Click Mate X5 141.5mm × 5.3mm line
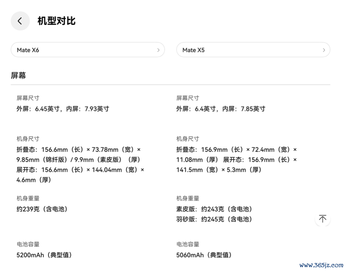 [219, 170]
